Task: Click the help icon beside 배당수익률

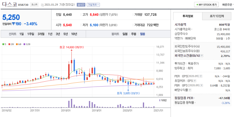Action: [190, 90]
